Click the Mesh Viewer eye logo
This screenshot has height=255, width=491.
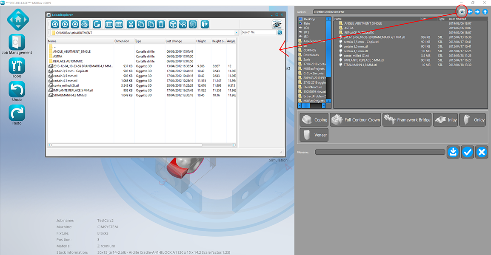277,24
